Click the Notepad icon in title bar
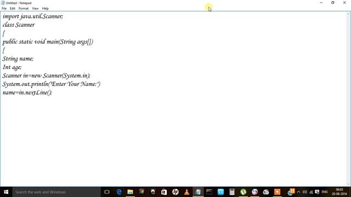This screenshot has width=351, height=197. tap(3, 3)
